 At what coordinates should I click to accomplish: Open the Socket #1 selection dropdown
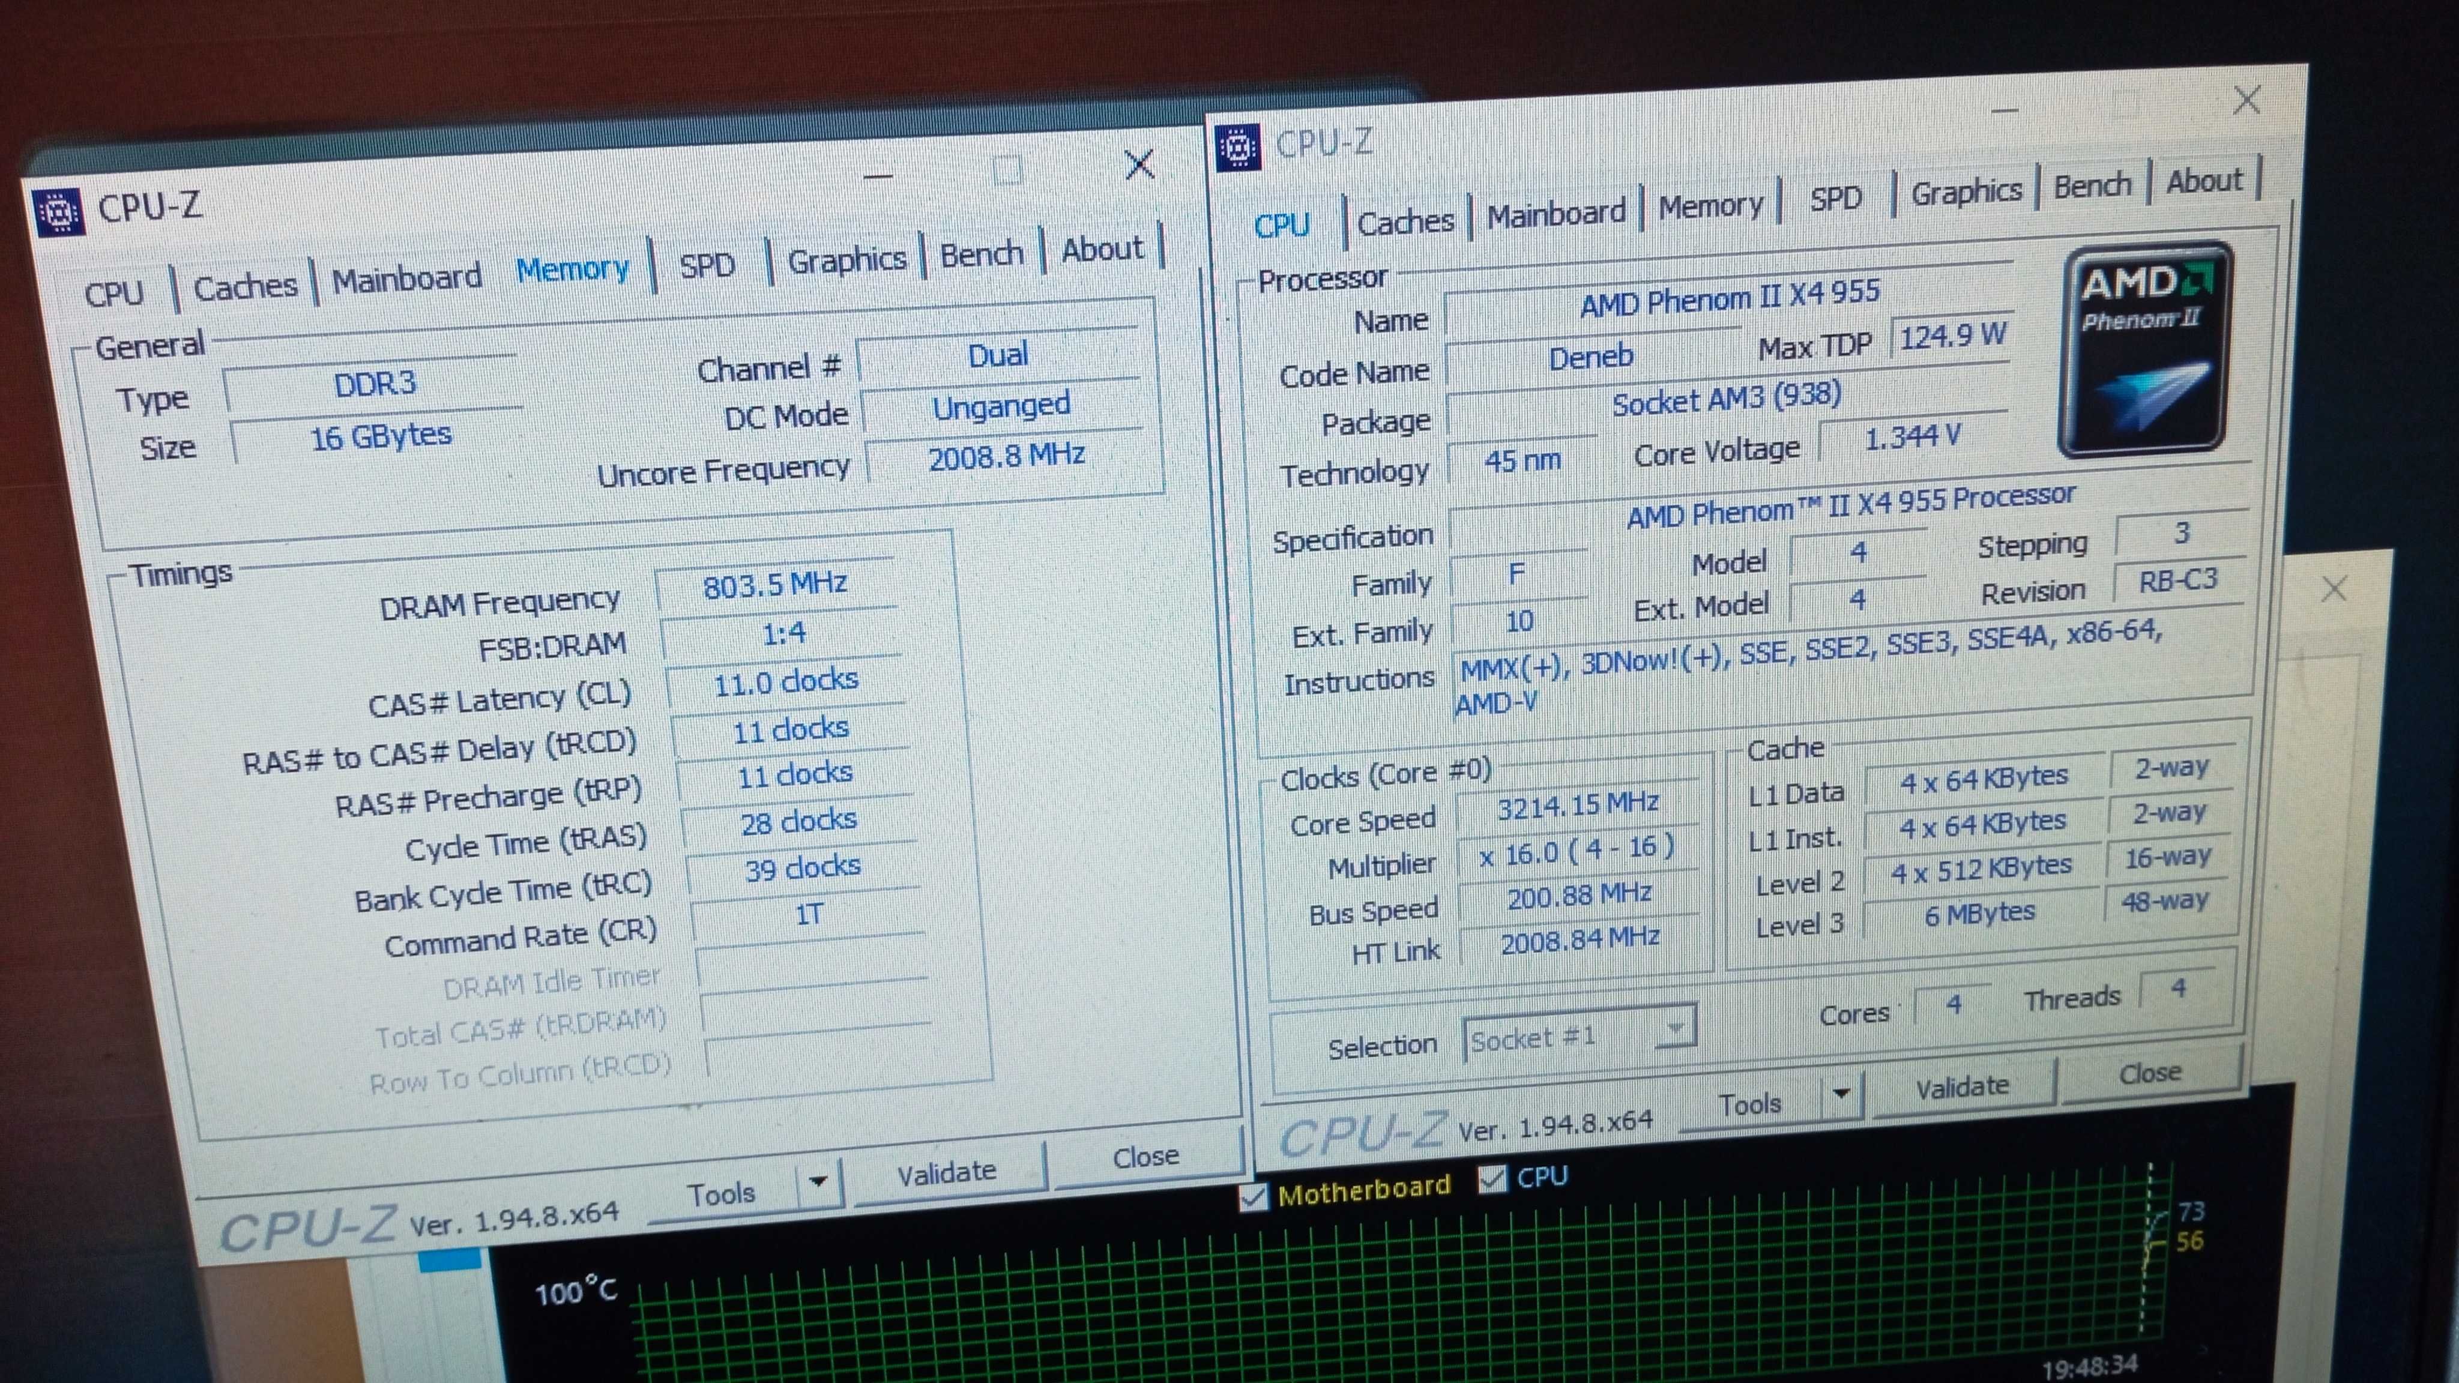(1580, 1034)
